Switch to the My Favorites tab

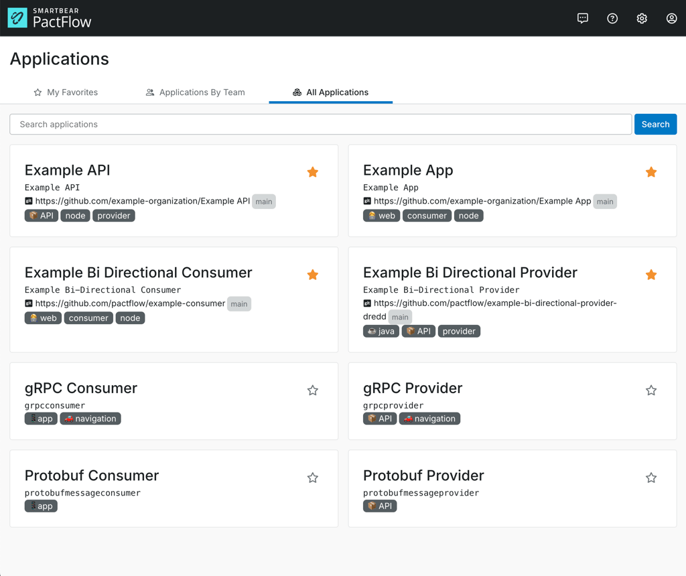(66, 92)
